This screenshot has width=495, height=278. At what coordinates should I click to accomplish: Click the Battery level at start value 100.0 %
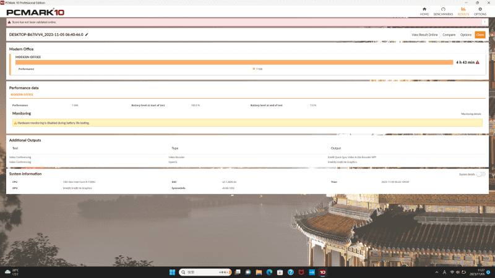pos(195,105)
